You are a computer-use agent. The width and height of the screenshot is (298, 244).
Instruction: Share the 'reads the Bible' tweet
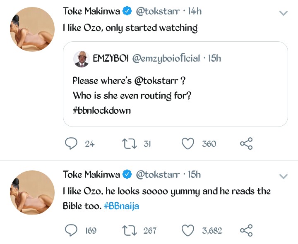[246, 230]
